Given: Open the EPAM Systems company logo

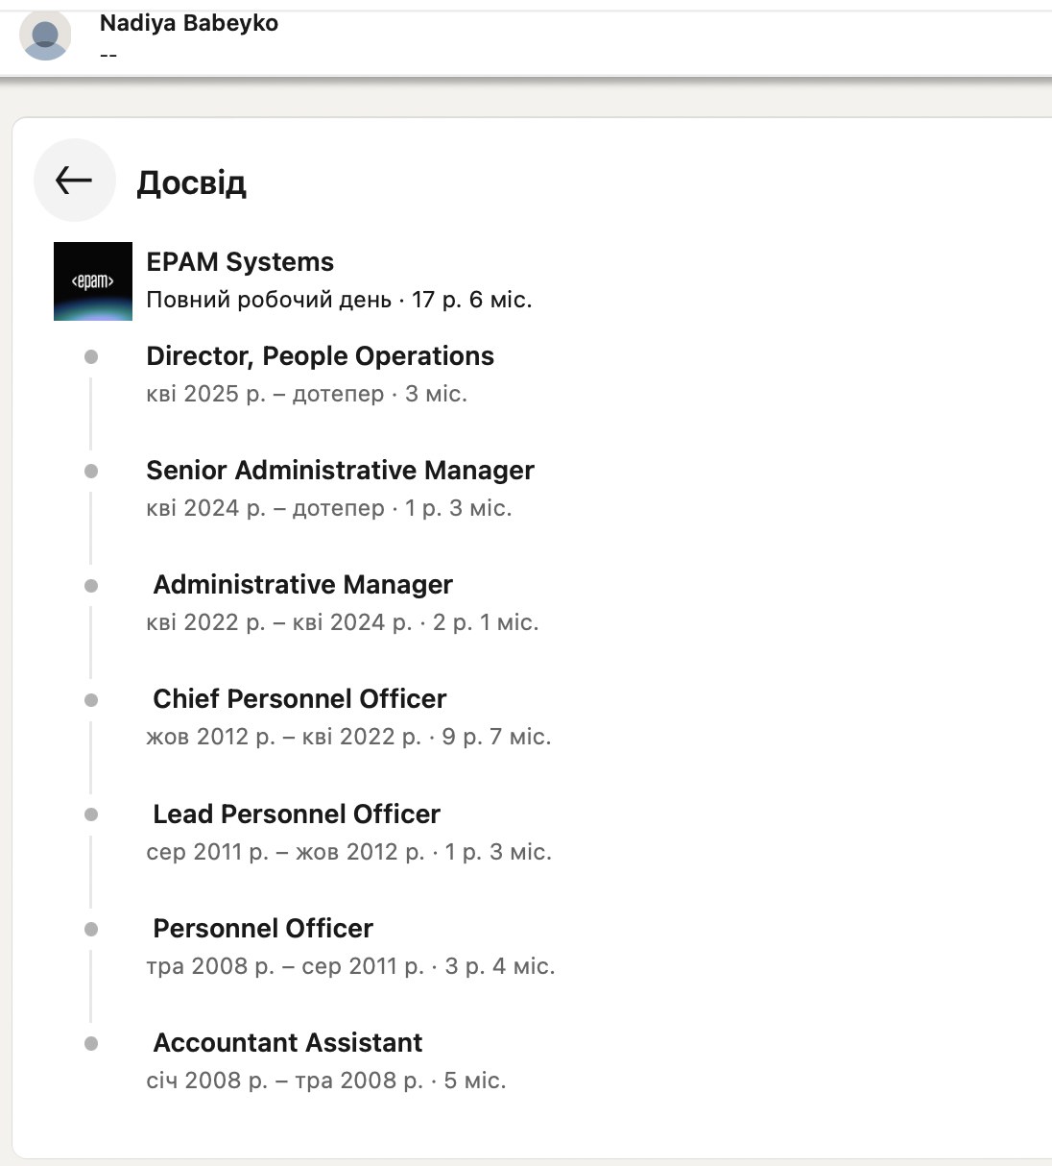Looking at the screenshot, I should pos(93,280).
